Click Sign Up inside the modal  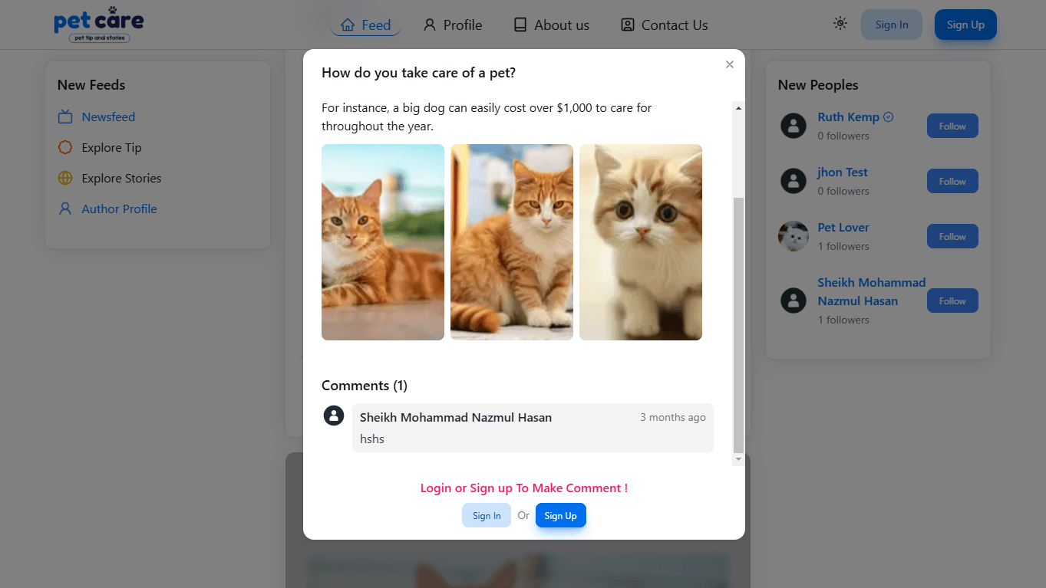click(560, 515)
